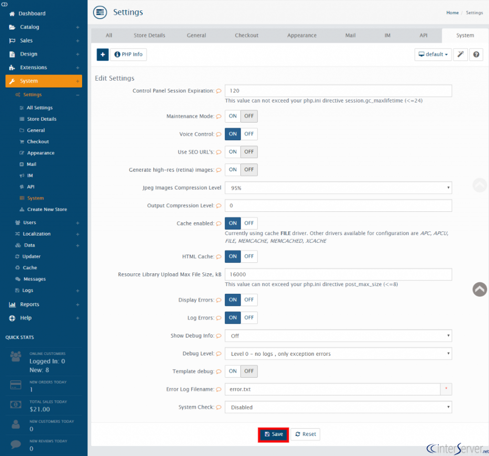
Task: Open the Appearance settings tab
Action: pyautogui.click(x=302, y=35)
